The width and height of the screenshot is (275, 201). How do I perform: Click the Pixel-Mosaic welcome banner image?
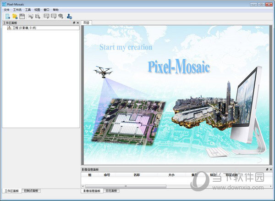tap(176, 95)
